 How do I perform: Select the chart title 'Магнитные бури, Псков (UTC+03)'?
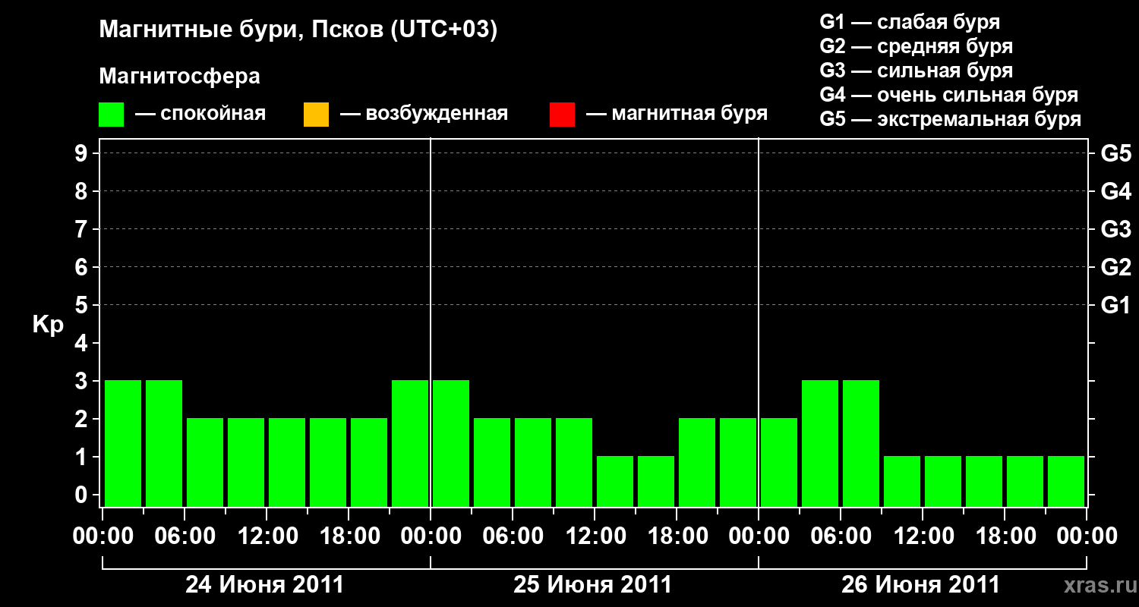pos(298,30)
